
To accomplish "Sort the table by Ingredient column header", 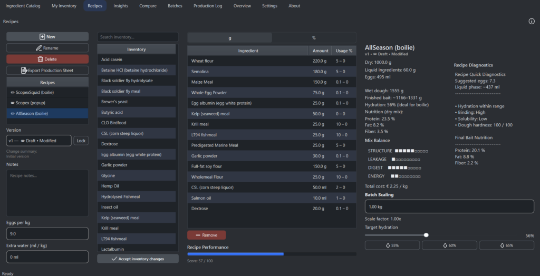I will pos(248,51).
